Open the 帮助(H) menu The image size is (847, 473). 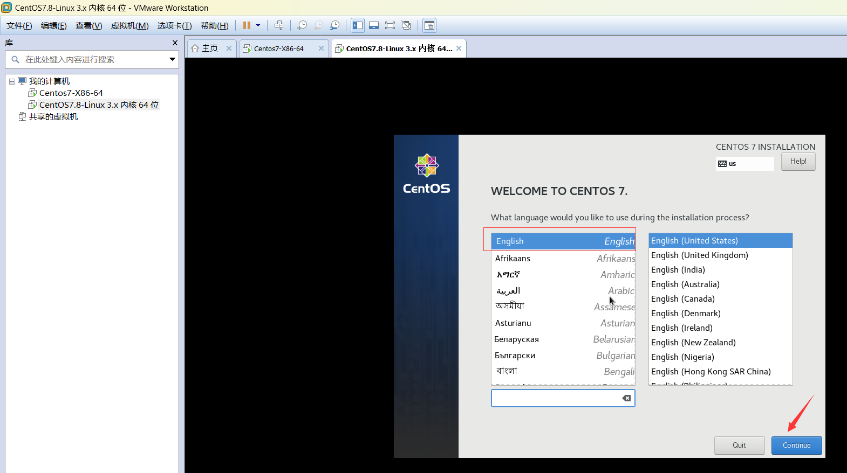coord(215,26)
